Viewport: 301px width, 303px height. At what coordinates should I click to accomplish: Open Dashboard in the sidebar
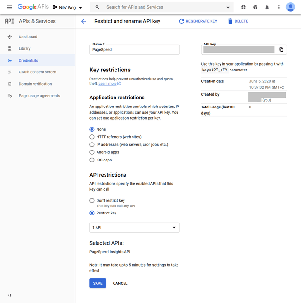point(37,37)
